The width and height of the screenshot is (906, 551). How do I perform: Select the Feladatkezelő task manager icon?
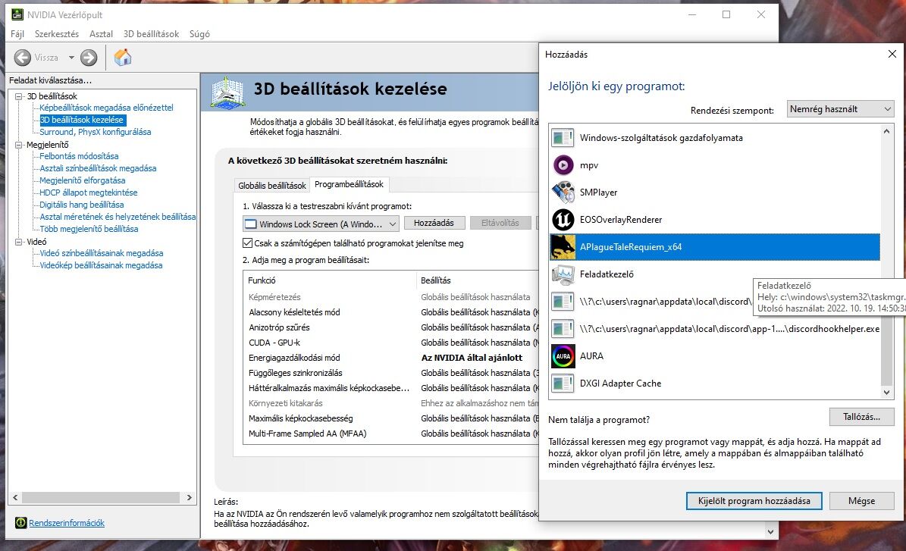563,274
